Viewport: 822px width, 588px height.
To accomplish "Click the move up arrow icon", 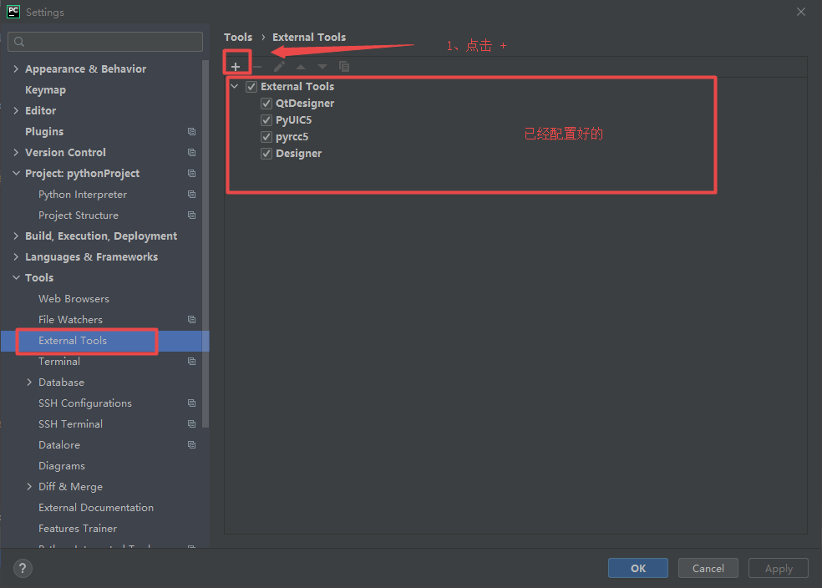I will click(301, 66).
